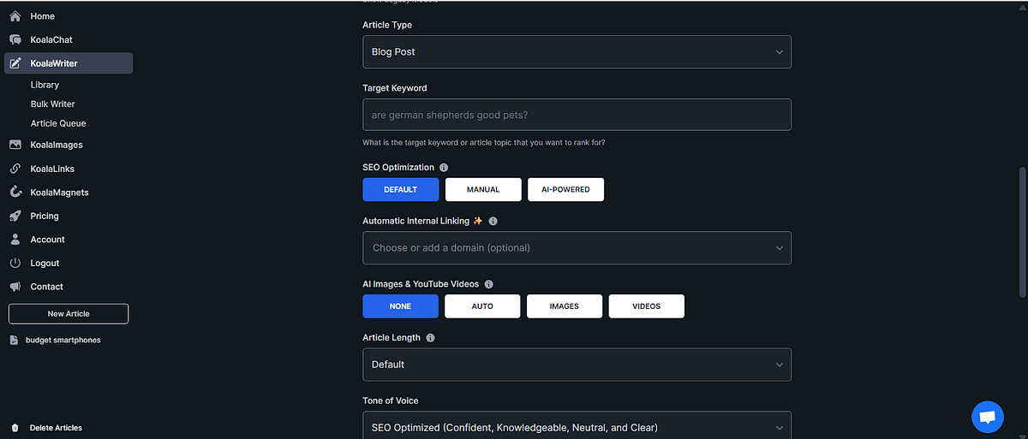Open the budget smartphones article
The image size is (1028, 439).
click(63, 340)
